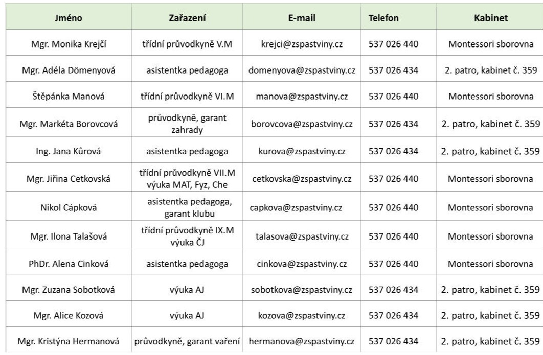
Task: Open email hermanova@zspastviny.cz
Action: [x=302, y=341]
